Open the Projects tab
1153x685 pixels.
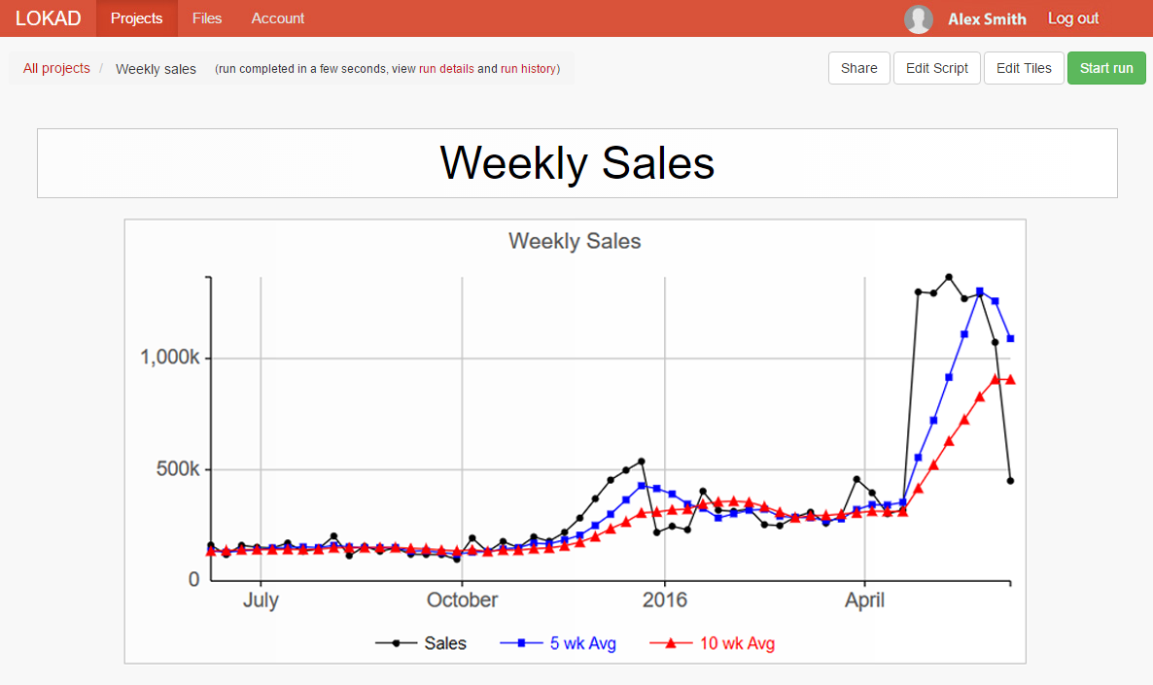click(x=136, y=18)
